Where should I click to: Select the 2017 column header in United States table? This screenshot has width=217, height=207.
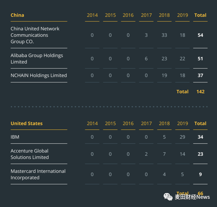tap(146, 123)
